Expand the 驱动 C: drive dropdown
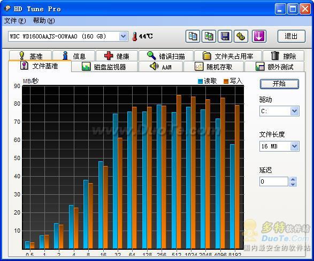Screen dimensions: 314x261 (x=295, y=111)
